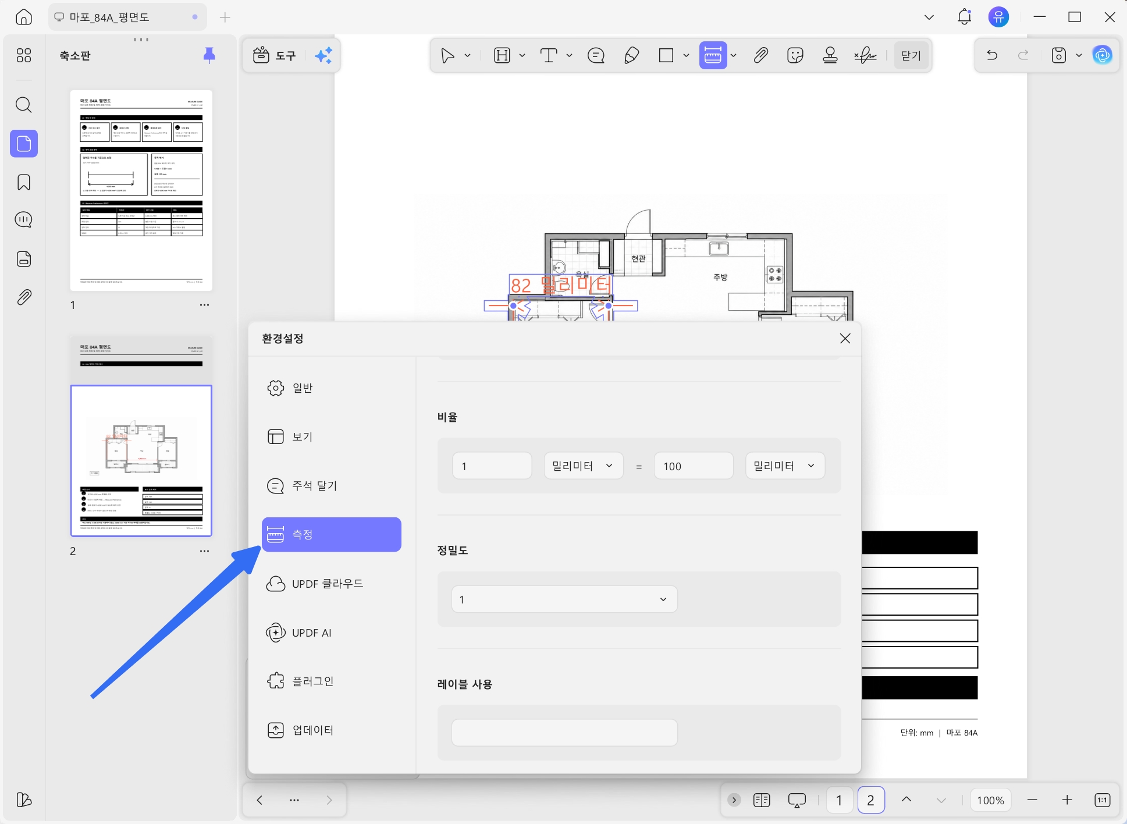Open the comments list sidebar icon
Viewport: 1127px width, 824px height.
(24, 220)
